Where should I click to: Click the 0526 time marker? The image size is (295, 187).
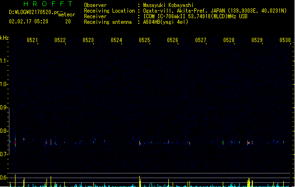pos(173,40)
